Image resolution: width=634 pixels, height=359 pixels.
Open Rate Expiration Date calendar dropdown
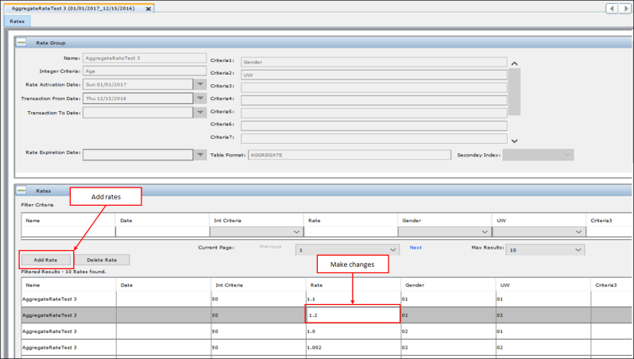coord(200,154)
